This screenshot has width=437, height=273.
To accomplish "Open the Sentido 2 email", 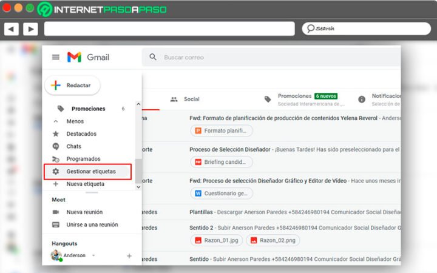I will tap(202, 228).
